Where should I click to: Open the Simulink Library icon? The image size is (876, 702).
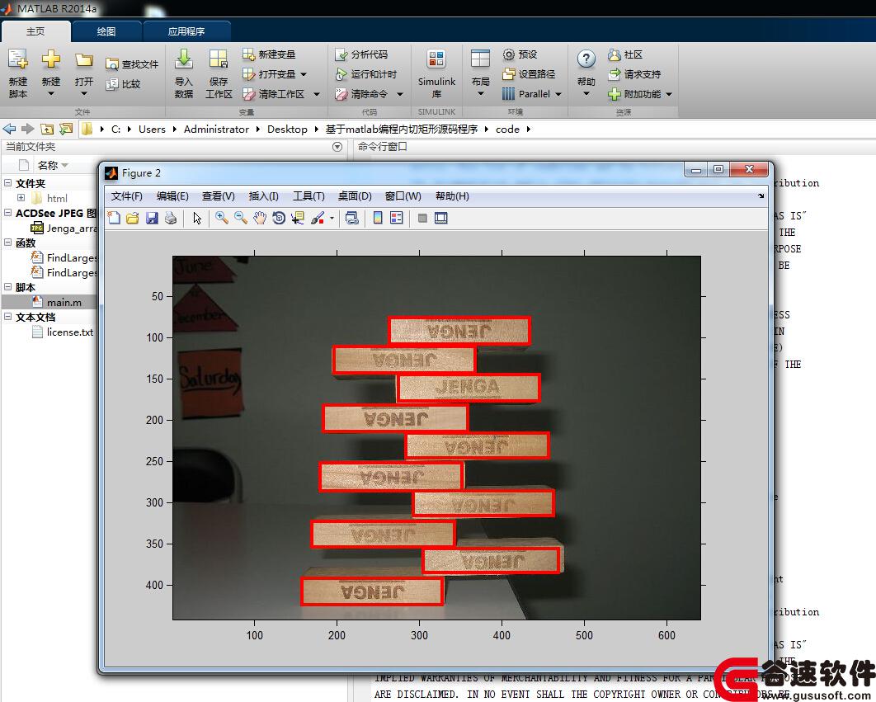[436, 59]
